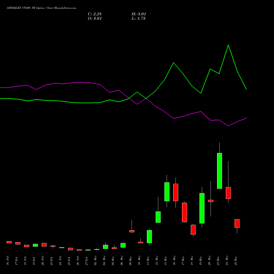274x274 pixels.
Task: Select the red candle for 16 Mar
Action: pyautogui.click(x=176, y=192)
